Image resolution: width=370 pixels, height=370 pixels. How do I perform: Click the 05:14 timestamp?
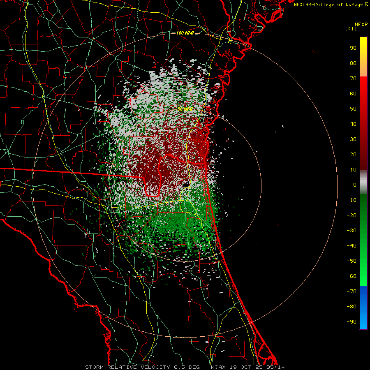click(276, 367)
